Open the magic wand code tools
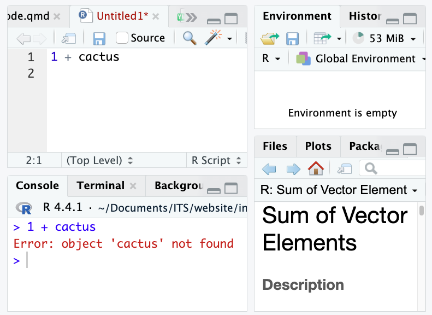Screen dimensions: 432x315 coord(212,38)
